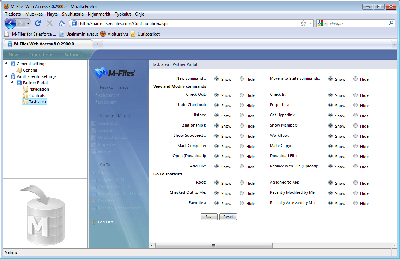Select Hide for Check Out

pos(241,95)
